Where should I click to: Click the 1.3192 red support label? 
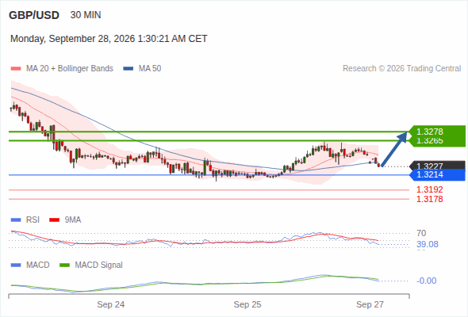tap(429, 189)
